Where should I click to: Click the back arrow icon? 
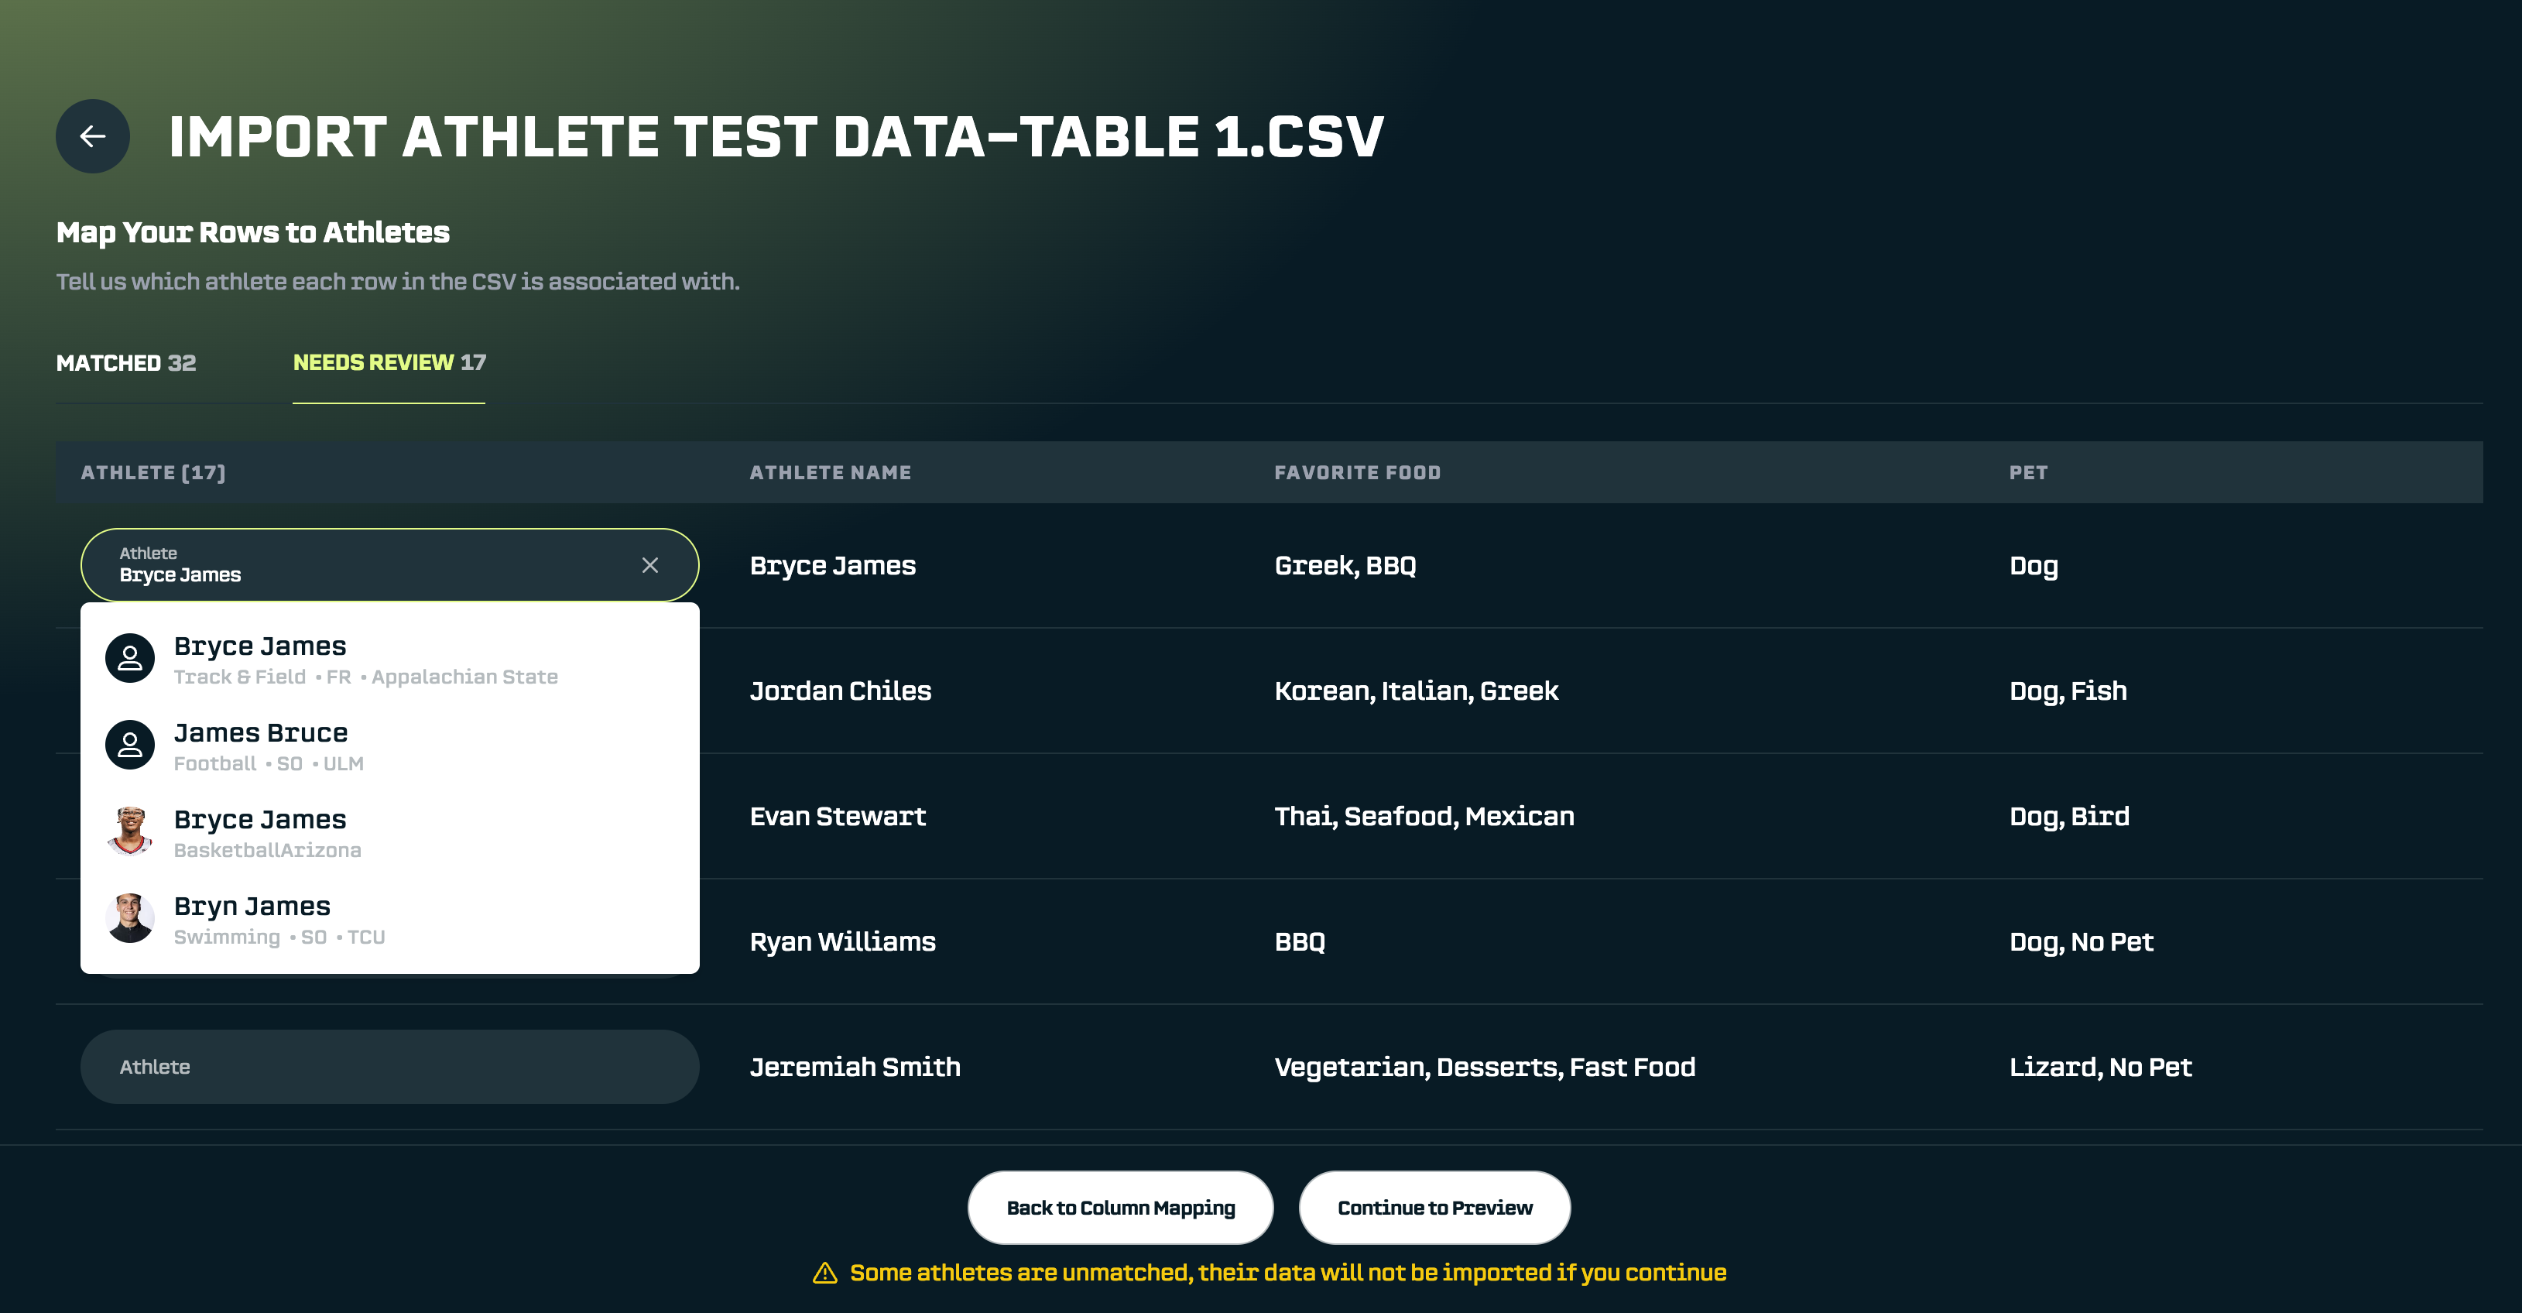coord(93,136)
